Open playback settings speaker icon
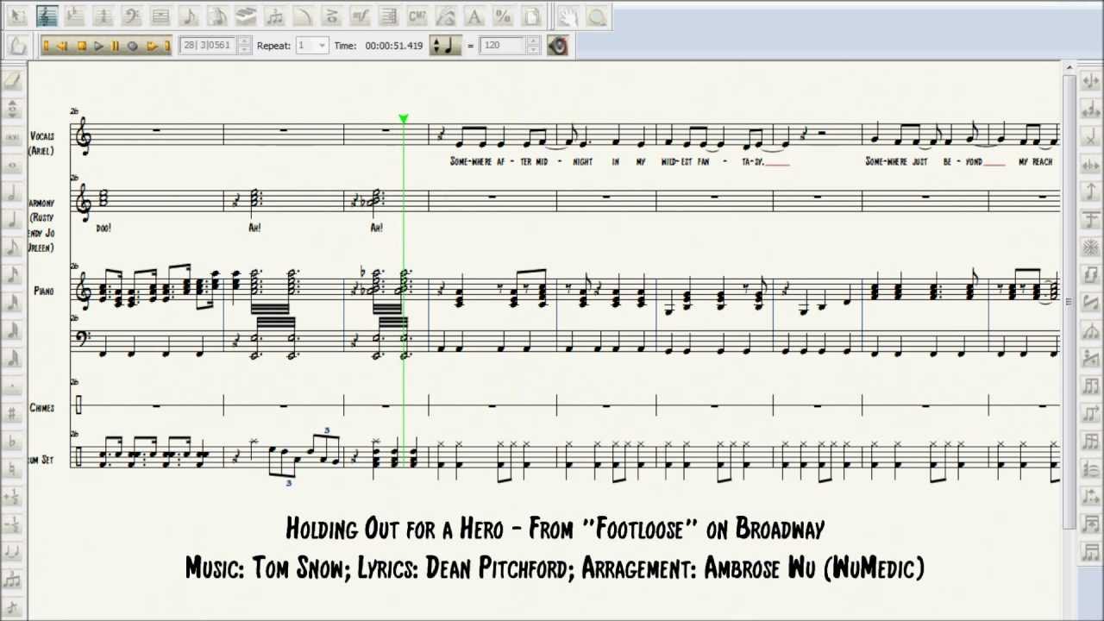The height and width of the screenshot is (621, 1104). 558,46
